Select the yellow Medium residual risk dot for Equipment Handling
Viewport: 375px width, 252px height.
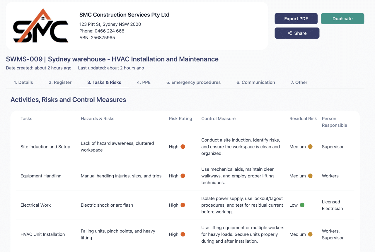(311, 176)
